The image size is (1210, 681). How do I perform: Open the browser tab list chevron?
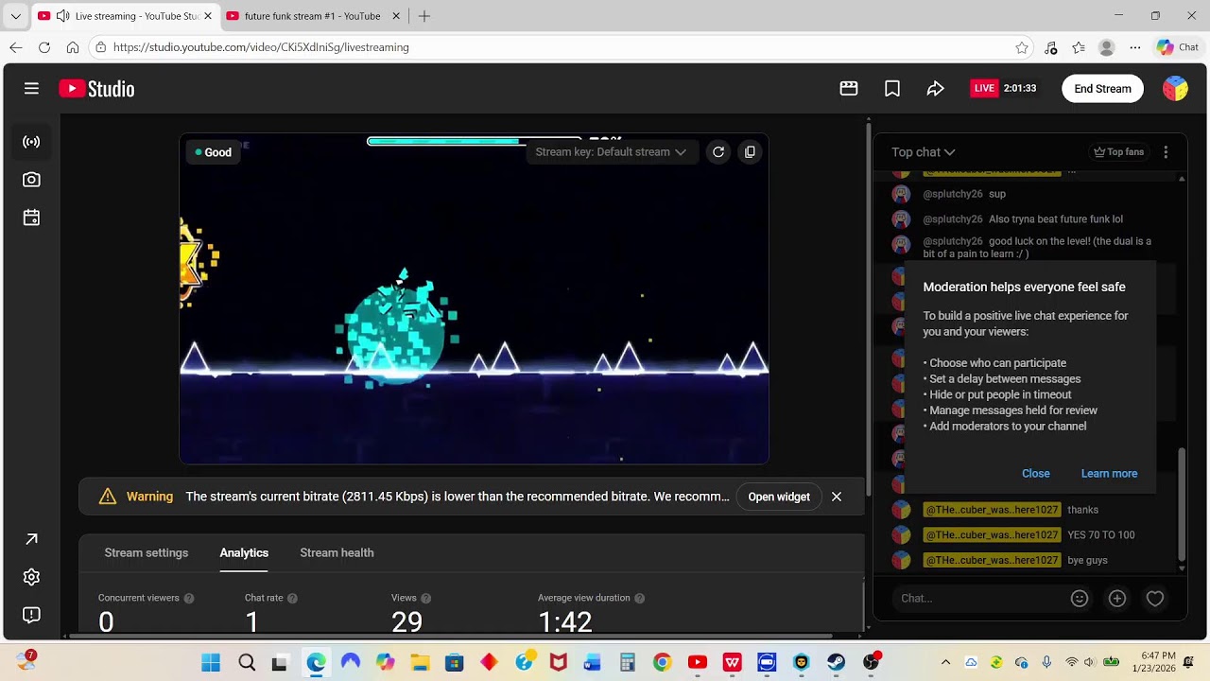click(x=15, y=16)
